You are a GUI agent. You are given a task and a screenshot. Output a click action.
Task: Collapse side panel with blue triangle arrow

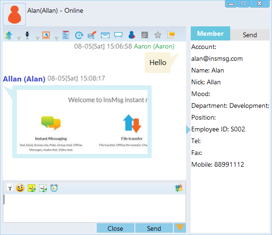[188, 130]
